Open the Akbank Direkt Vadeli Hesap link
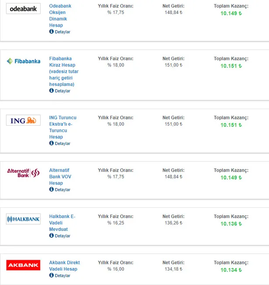Screen dimensions: 269x285 pyautogui.click(x=64, y=266)
